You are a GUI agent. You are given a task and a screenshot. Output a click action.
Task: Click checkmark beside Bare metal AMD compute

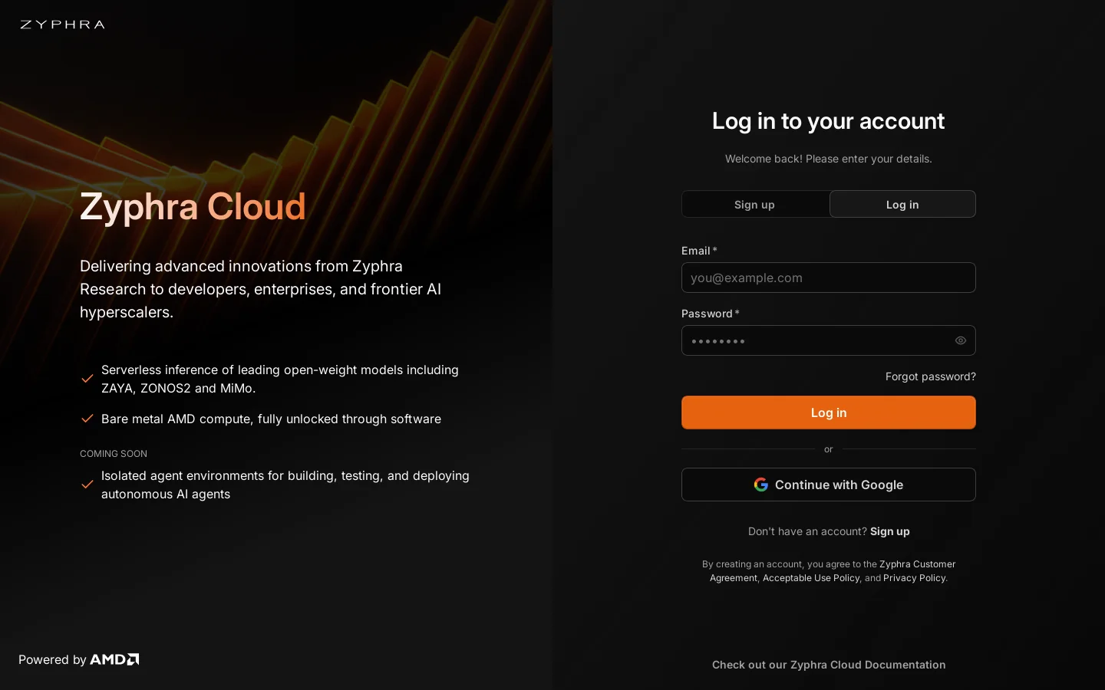87,419
